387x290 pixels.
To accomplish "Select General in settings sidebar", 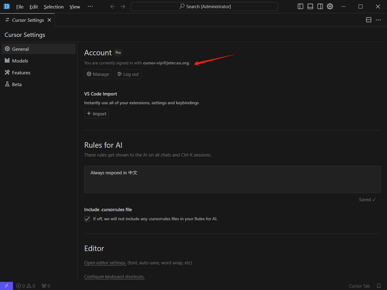I will (38, 49).
